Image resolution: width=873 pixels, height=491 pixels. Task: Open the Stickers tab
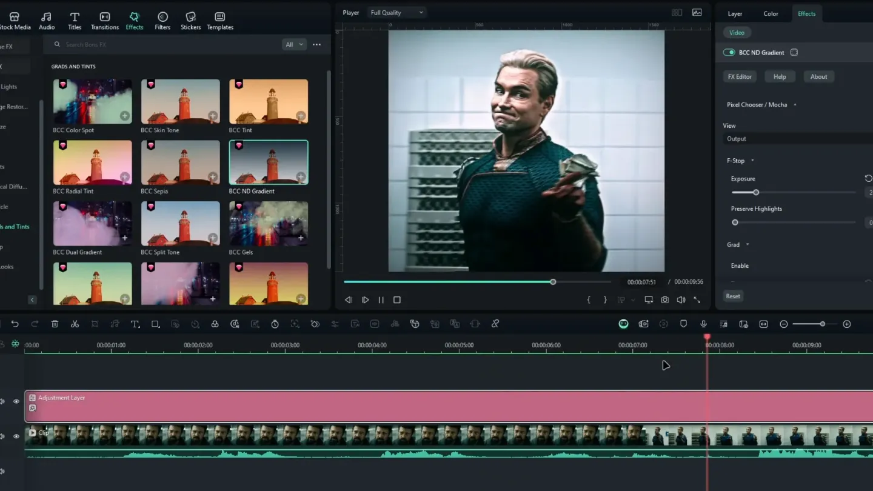click(x=190, y=21)
